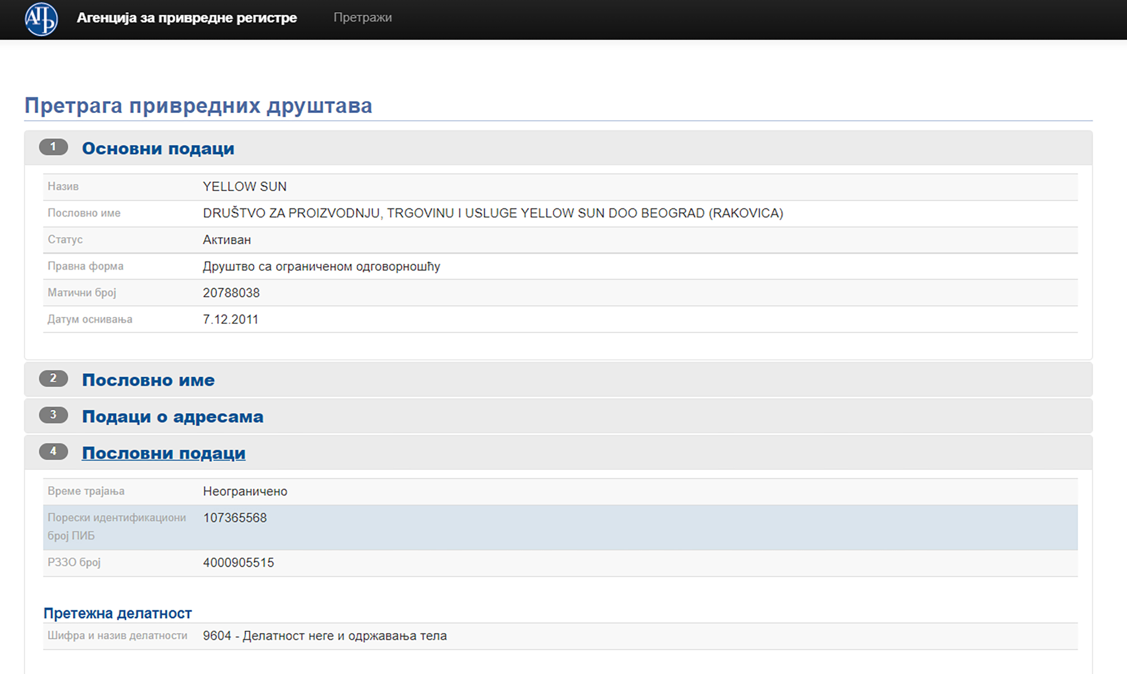Click the APR logo icon
The image size is (1127, 674).
pos(41,19)
